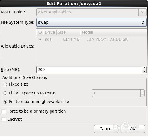Click the File System Type up-down arrow icon
Screen dimensions: 148x137
(143, 22)
